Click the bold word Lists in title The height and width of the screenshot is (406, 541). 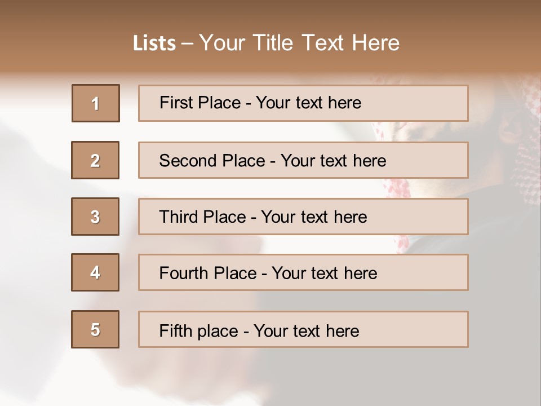click(154, 43)
